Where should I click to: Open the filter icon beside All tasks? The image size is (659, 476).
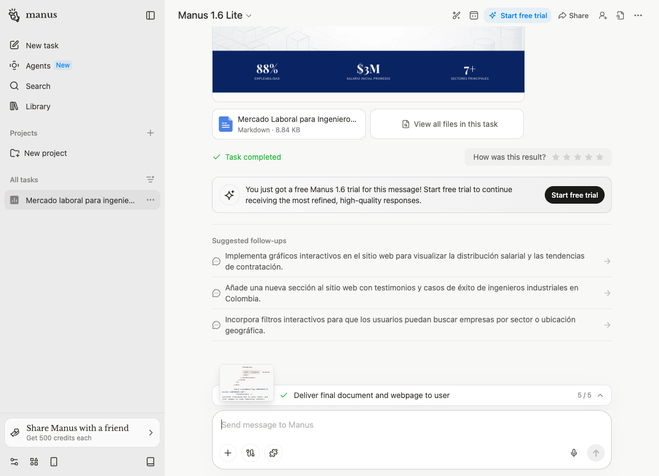(x=150, y=180)
